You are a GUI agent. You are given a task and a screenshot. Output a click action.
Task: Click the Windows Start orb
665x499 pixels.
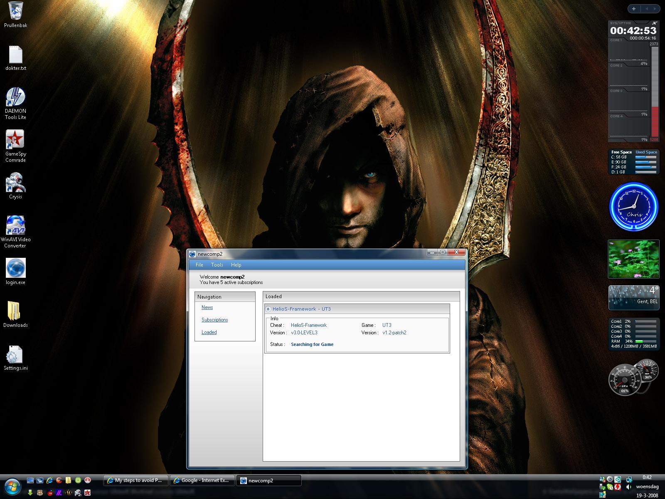pos(12,487)
